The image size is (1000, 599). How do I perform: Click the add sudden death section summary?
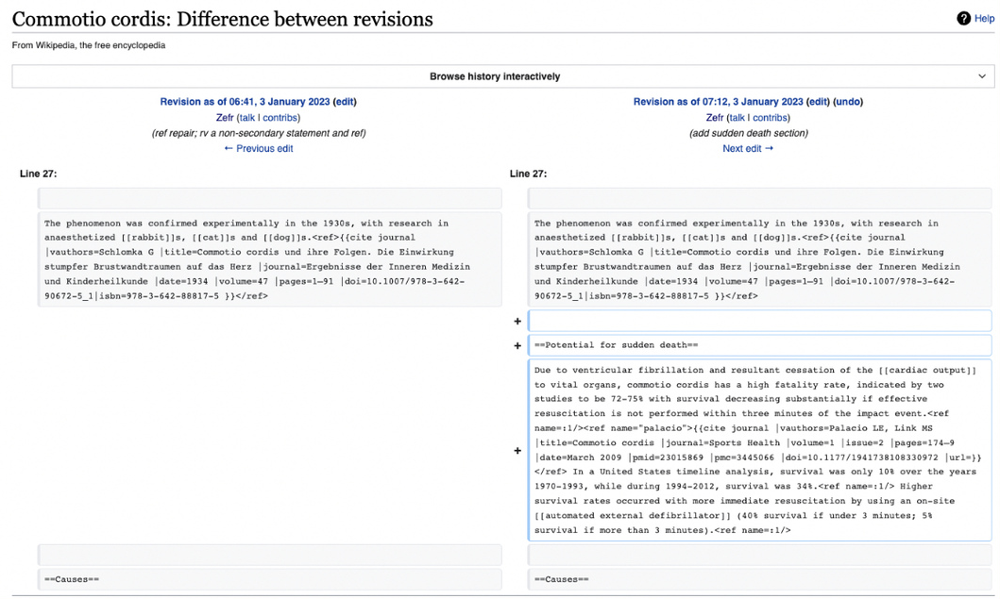(748, 133)
